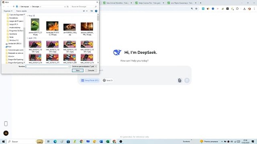Select Red network item in tree
Viewport: 257px width, 144px height.
[x=8, y=47]
